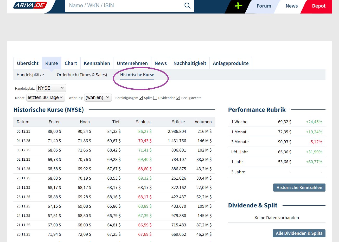Viewport: 339px width, 242px height.
Task: Click the Datum column header
Action: 23,122
